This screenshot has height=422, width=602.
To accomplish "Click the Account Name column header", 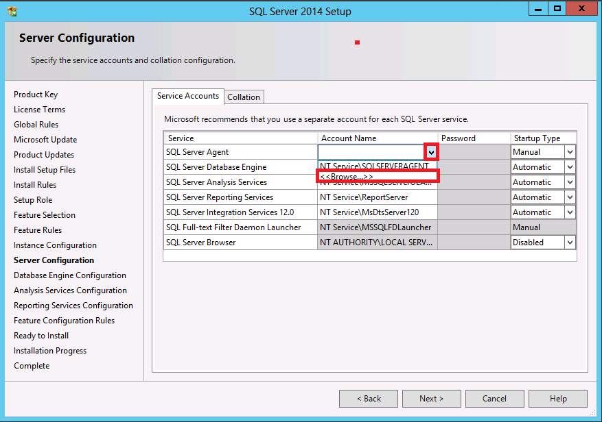I will coord(378,138).
